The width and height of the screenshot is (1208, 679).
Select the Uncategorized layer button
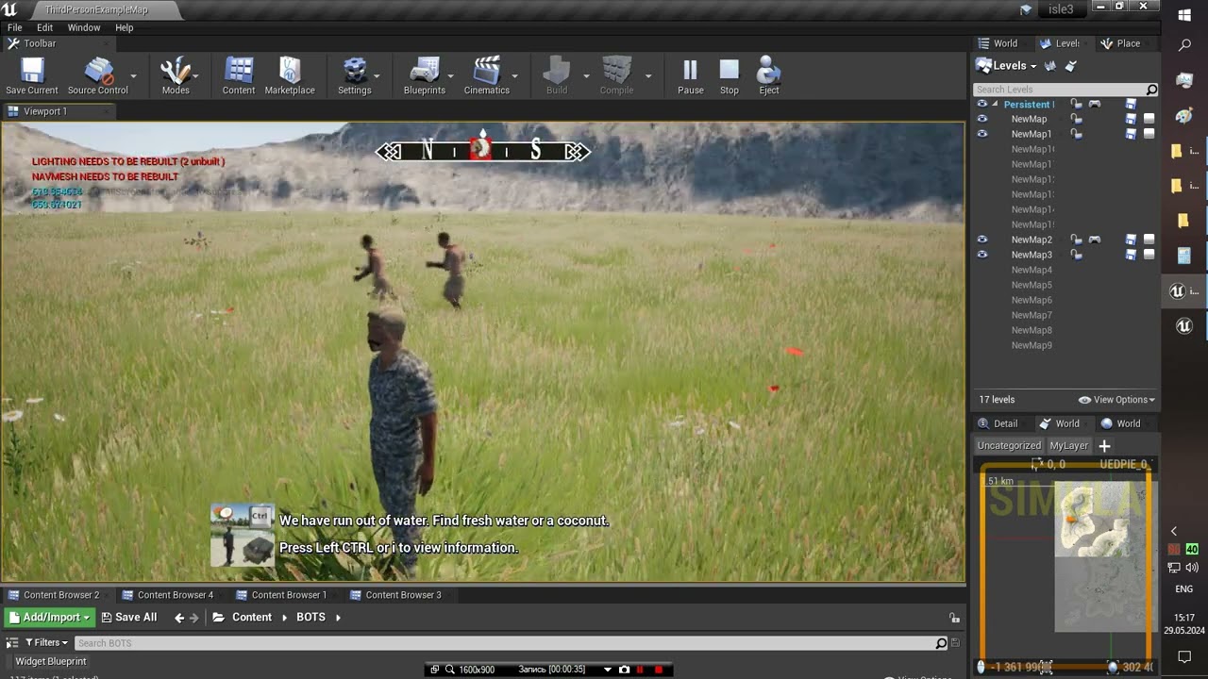1009,445
